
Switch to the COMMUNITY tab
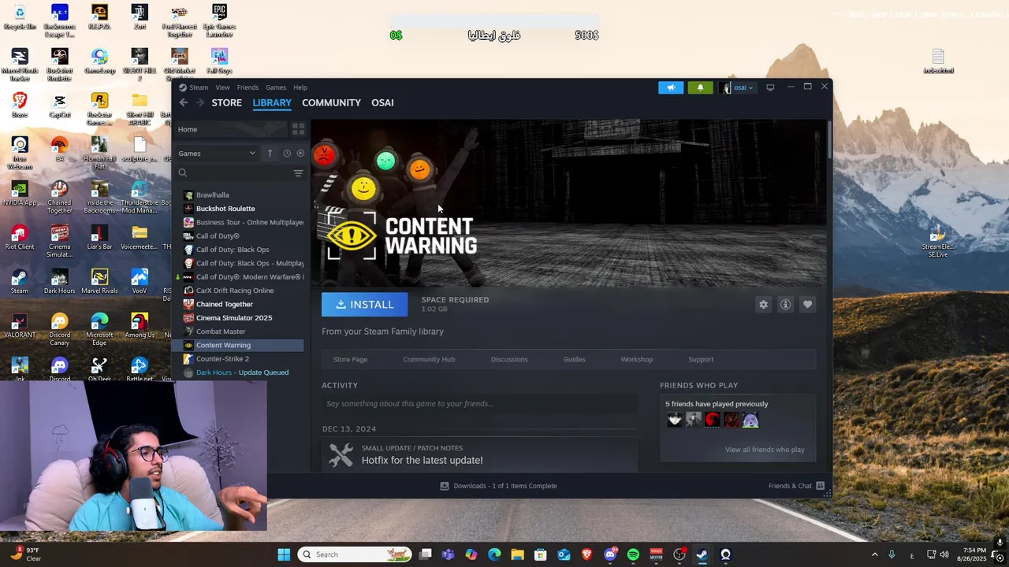point(331,102)
